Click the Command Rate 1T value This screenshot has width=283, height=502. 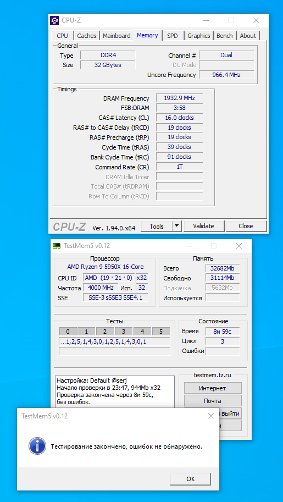[179, 167]
